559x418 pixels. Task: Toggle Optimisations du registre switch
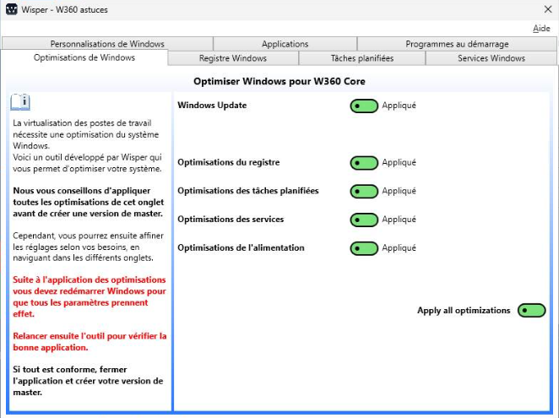pos(364,163)
